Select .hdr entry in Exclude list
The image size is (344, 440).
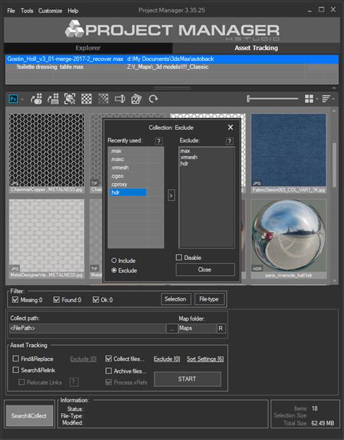pos(184,163)
